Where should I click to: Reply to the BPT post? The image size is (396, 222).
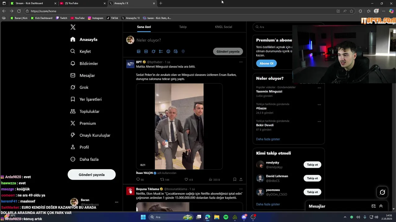pos(140,179)
